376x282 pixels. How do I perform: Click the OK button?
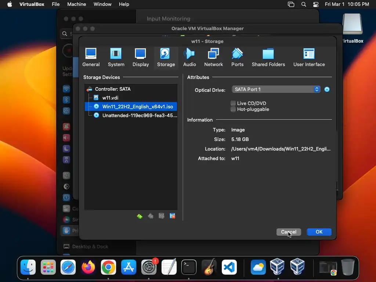[x=319, y=232]
